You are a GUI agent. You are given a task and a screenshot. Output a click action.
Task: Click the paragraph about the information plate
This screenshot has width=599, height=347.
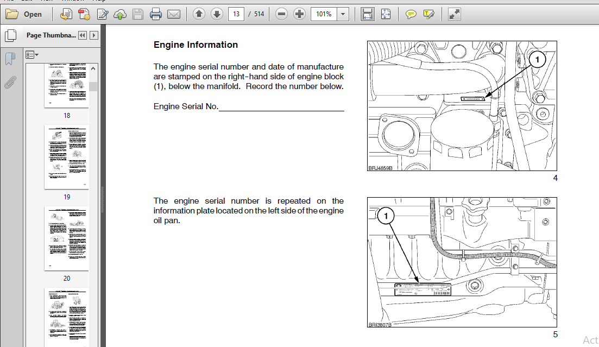pyautogui.click(x=249, y=211)
